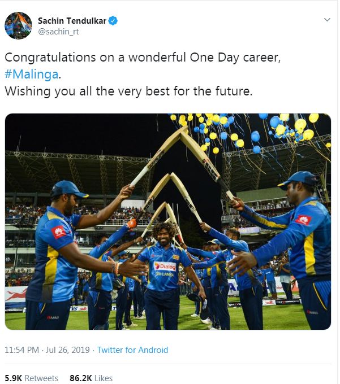
Task: Click the Congratulations line of tweet text
Action: (143, 58)
